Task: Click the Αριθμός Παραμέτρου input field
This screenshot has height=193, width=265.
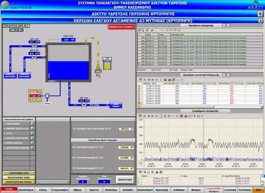Action: 83,182
